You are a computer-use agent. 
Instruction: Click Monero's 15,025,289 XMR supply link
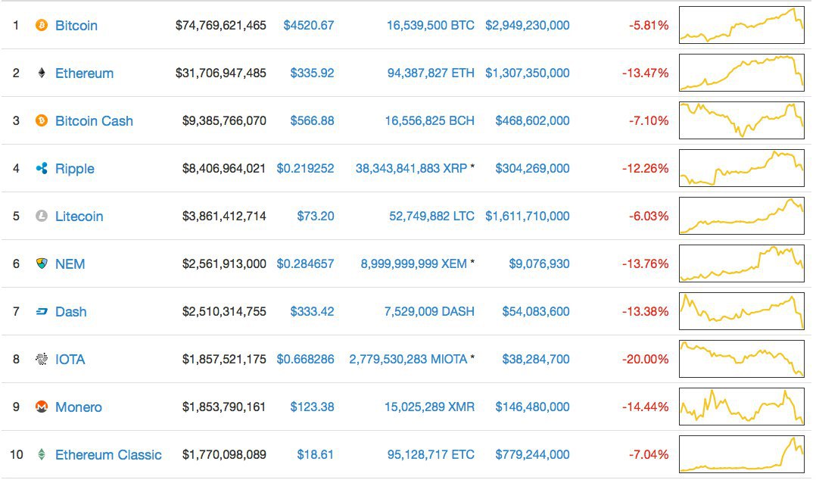429,407
